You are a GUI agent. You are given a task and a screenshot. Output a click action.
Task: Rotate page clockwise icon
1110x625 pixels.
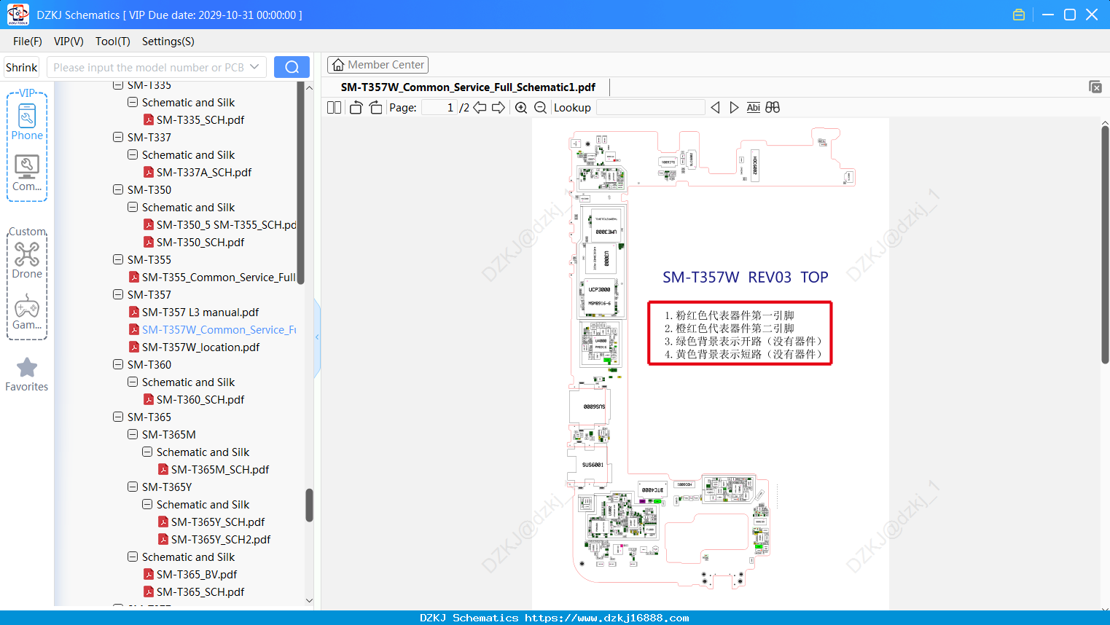pos(375,107)
